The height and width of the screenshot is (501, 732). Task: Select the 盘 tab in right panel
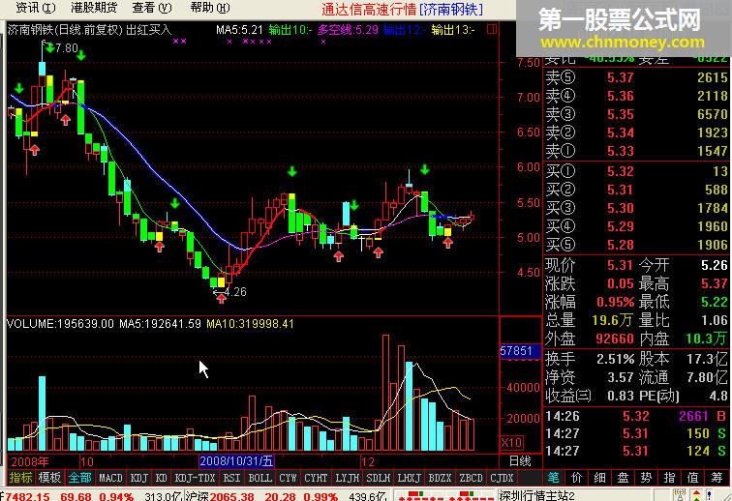624,478
